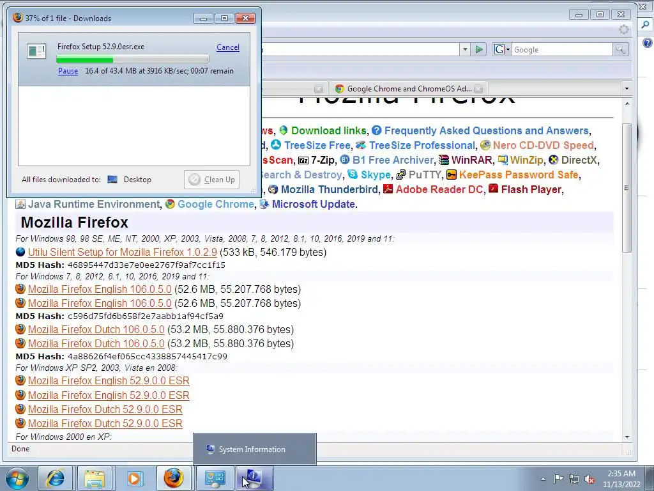Click the KeePass key icon
This screenshot has height=491, width=654.
tap(452, 174)
